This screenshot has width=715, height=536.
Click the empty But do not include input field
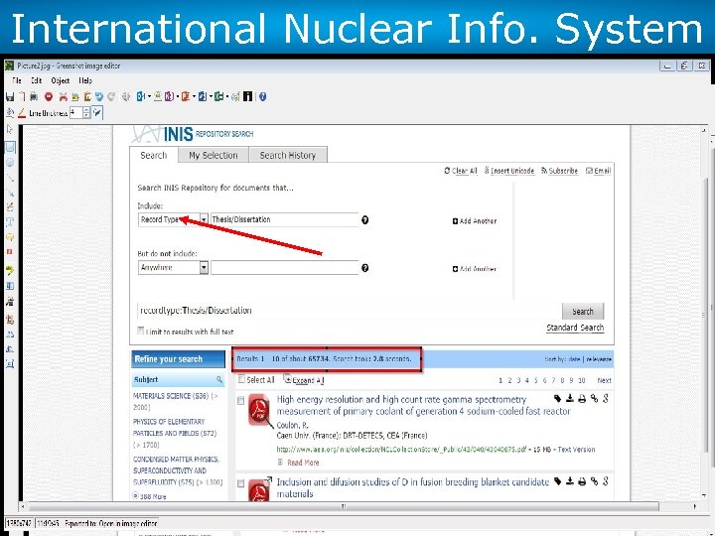click(x=285, y=268)
